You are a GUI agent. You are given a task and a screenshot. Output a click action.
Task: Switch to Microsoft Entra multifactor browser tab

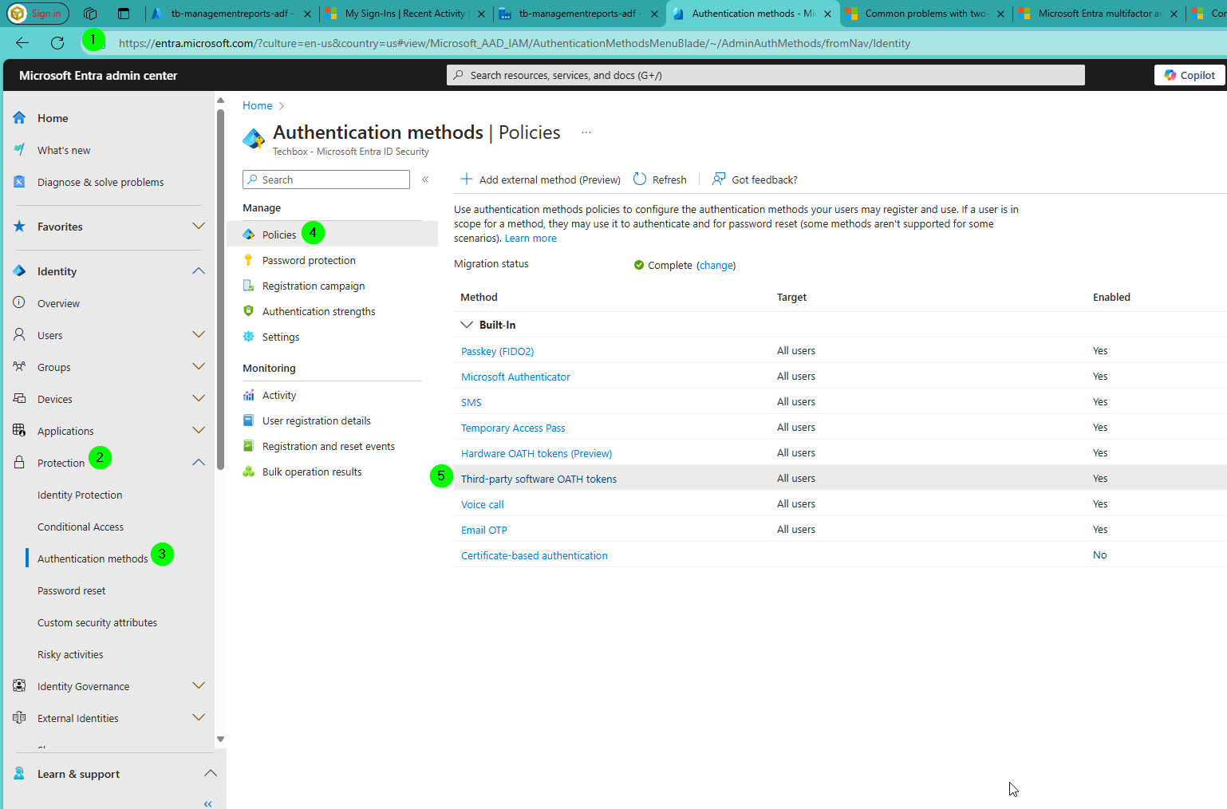point(1099,14)
